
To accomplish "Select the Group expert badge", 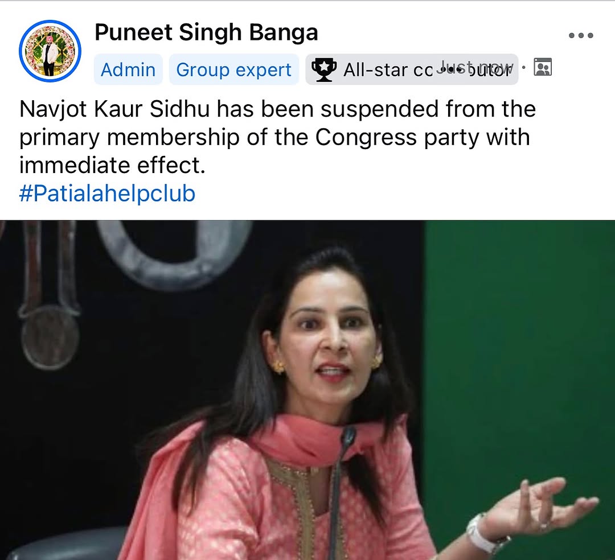I will click(x=234, y=69).
